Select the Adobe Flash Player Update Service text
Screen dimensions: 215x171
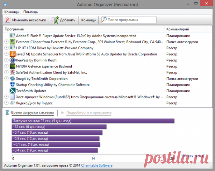click(x=76, y=36)
